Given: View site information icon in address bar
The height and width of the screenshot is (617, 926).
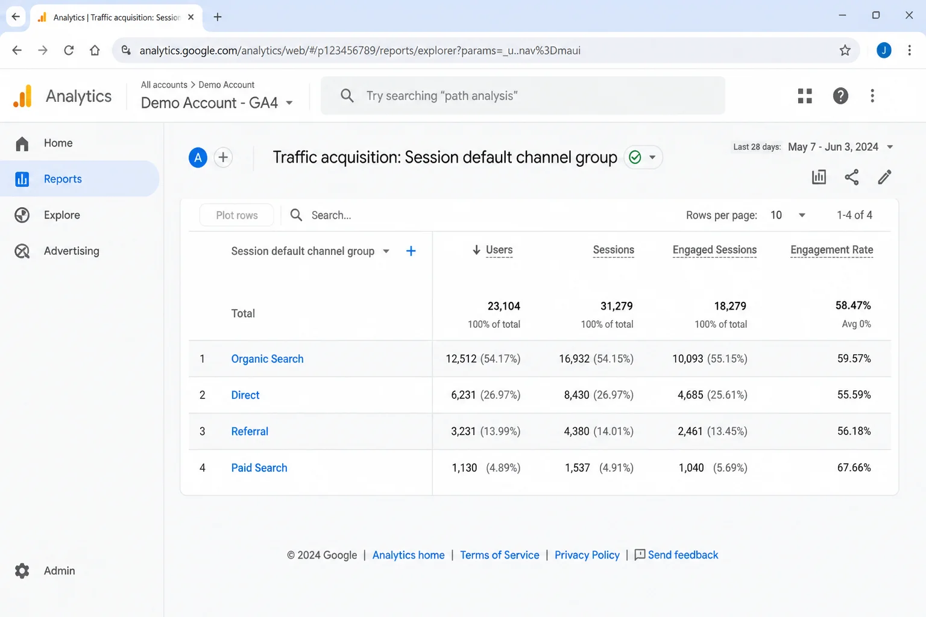Looking at the screenshot, I should tap(126, 51).
